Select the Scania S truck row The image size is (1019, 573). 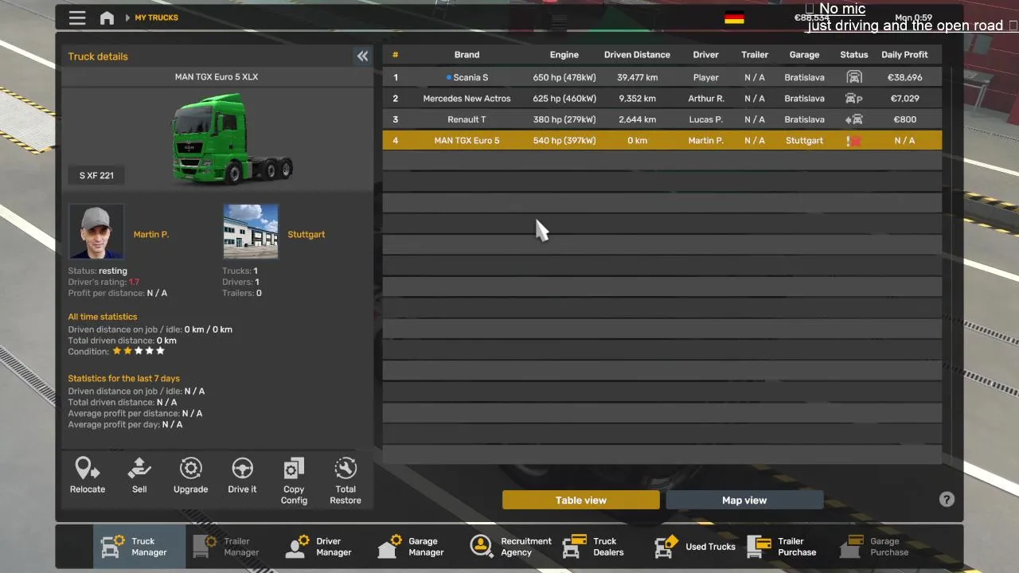pyautogui.click(x=662, y=77)
